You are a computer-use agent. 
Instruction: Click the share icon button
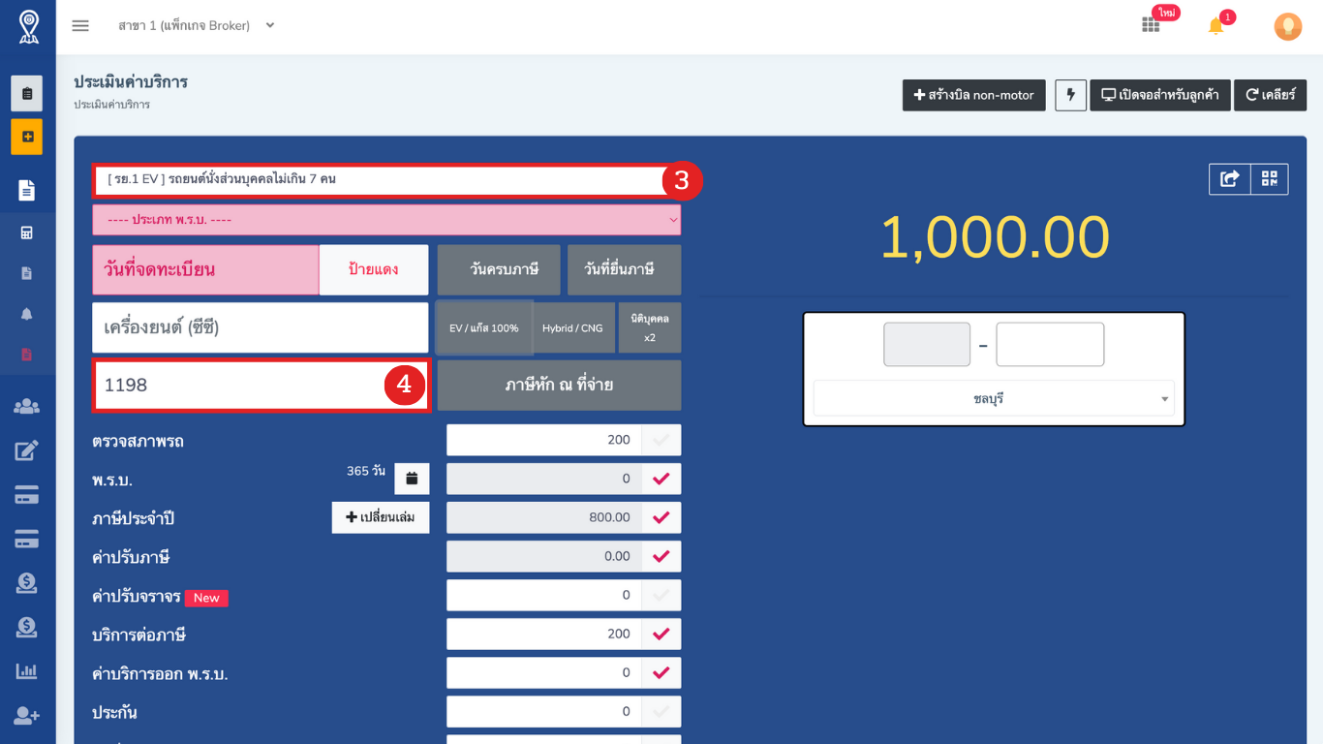tap(1230, 179)
